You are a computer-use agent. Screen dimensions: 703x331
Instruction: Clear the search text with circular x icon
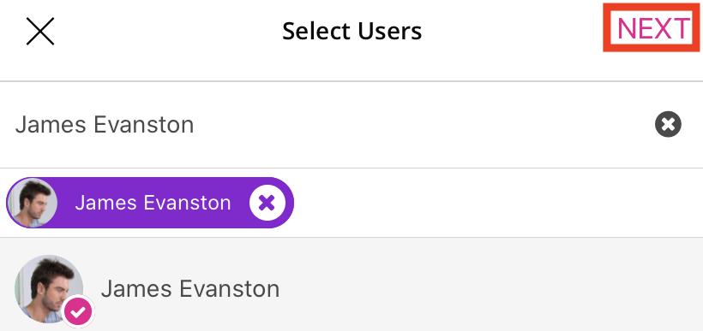pyautogui.click(x=668, y=124)
